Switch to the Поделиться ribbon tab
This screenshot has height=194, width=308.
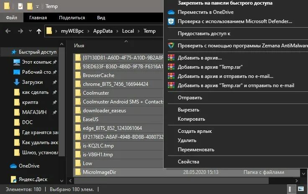tap(72, 18)
